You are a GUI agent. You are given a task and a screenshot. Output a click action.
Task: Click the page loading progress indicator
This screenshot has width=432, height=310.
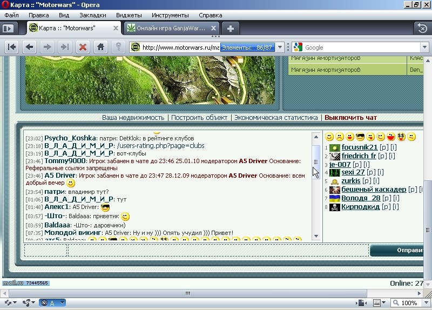tap(247, 48)
